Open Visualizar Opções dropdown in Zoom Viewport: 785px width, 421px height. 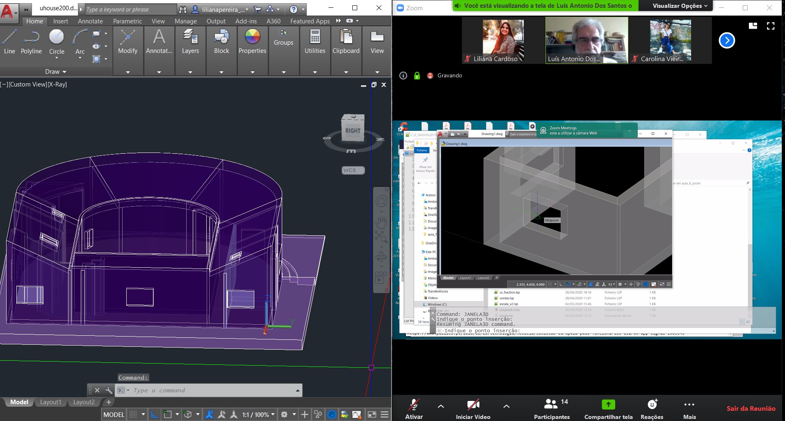click(x=680, y=6)
